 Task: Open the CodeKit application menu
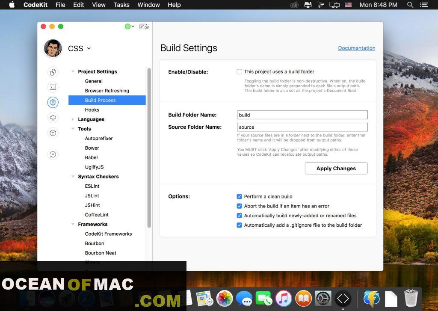(x=36, y=5)
